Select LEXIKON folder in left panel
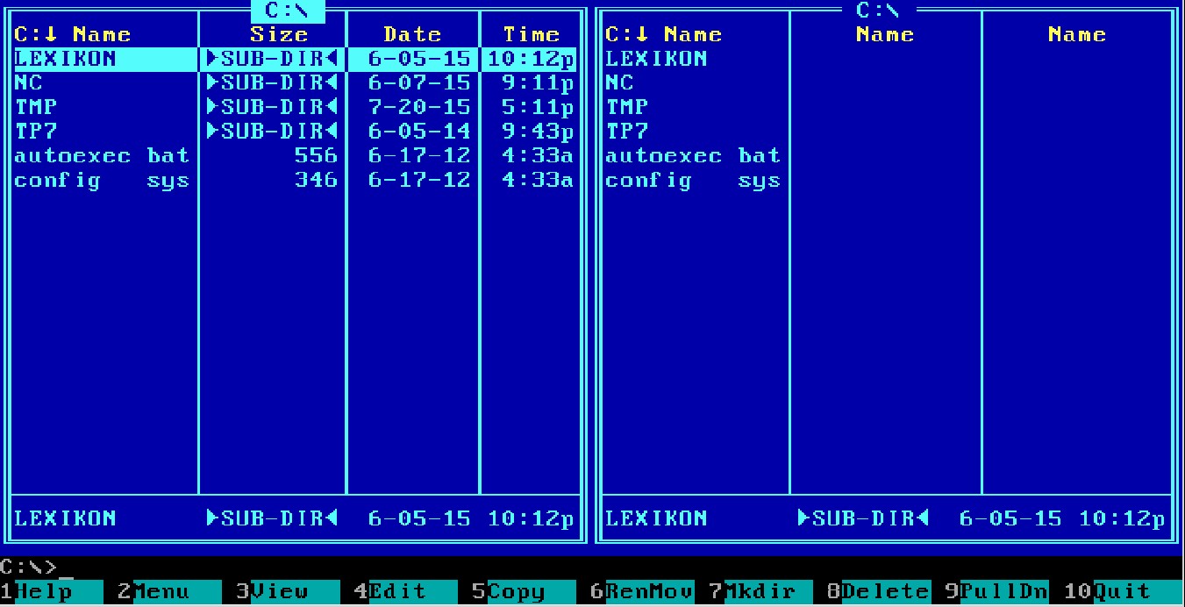Screen dimensions: 1185x607 point(66,59)
